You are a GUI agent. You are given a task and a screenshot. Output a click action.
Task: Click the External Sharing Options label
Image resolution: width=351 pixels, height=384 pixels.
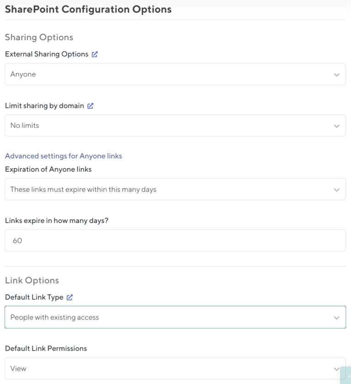click(47, 54)
